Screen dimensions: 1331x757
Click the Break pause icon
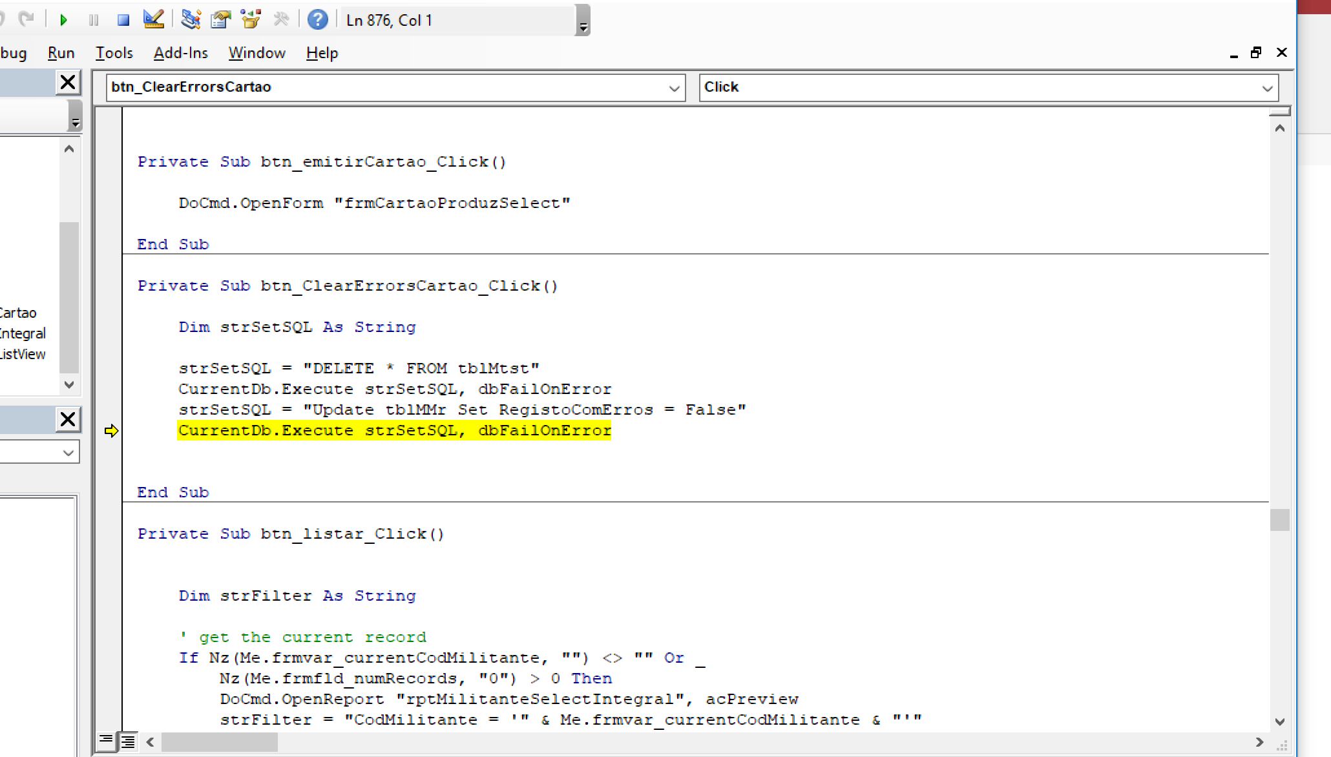click(x=94, y=20)
